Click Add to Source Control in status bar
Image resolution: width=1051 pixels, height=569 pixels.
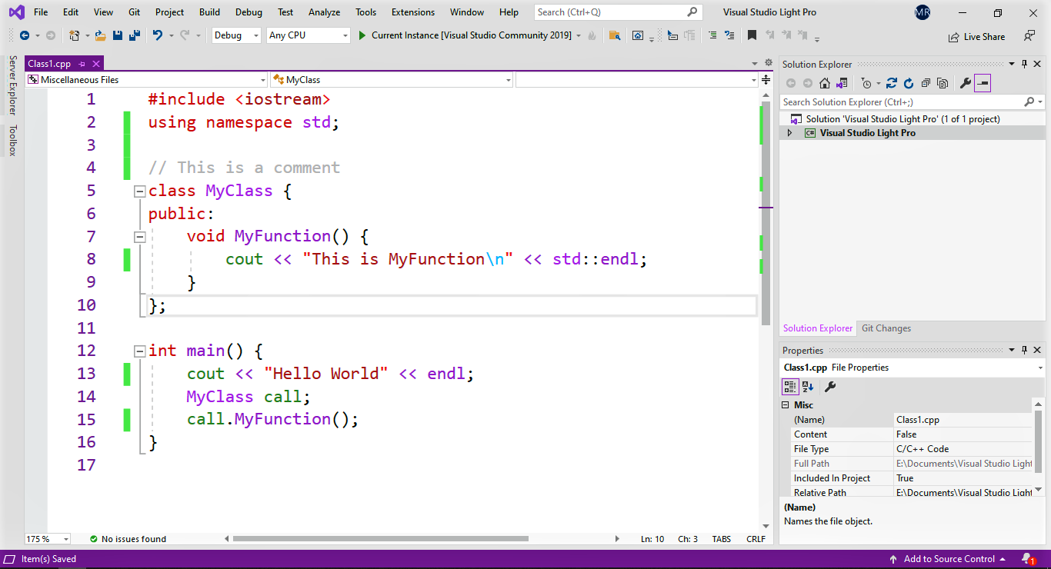pyautogui.click(x=948, y=559)
